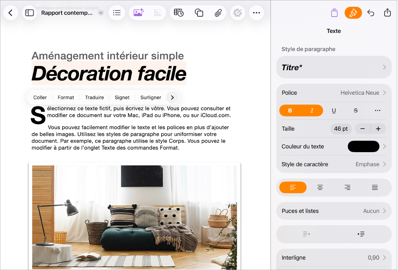This screenshot has width=398, height=270.
Task: Open the list view icon
Action: tap(117, 13)
